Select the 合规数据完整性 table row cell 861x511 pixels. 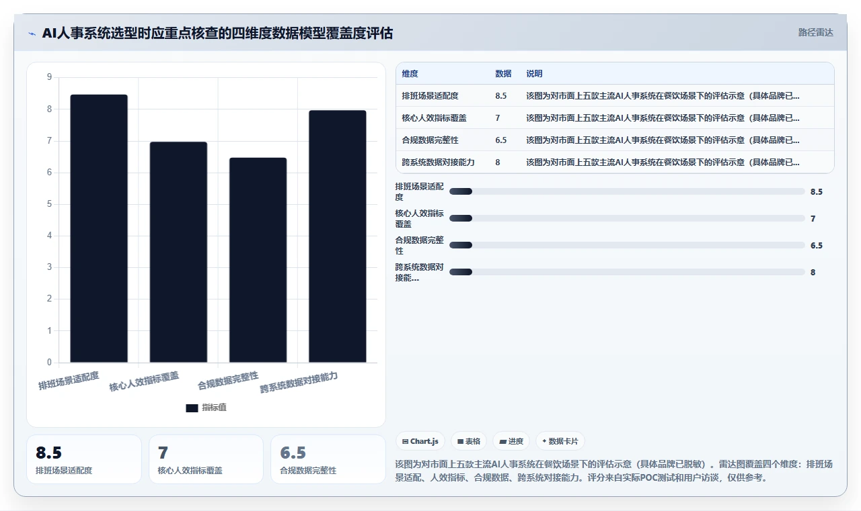coord(430,140)
